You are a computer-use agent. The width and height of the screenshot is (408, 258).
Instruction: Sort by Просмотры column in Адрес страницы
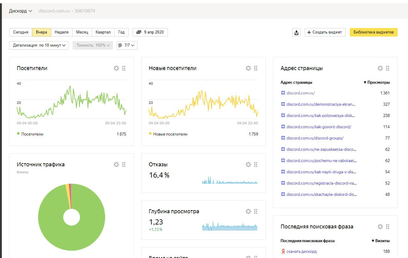click(x=376, y=82)
